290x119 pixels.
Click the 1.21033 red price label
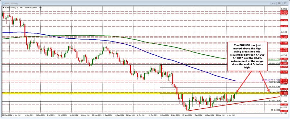(285, 26)
